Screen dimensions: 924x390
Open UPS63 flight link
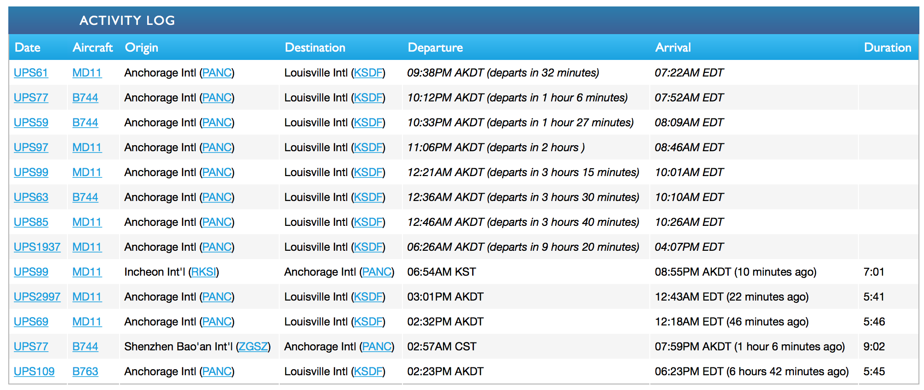(x=30, y=197)
